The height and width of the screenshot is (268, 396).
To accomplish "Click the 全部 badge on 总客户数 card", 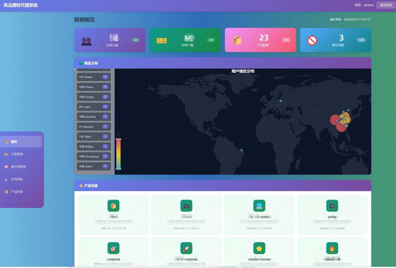I will [211, 40].
